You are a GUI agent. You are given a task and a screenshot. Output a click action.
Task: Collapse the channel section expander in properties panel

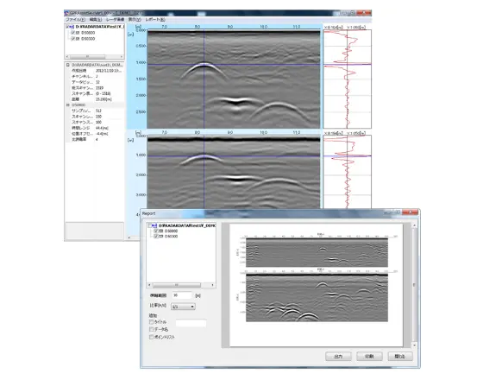pos(68,105)
